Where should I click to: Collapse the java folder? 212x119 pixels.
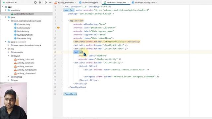6,17
